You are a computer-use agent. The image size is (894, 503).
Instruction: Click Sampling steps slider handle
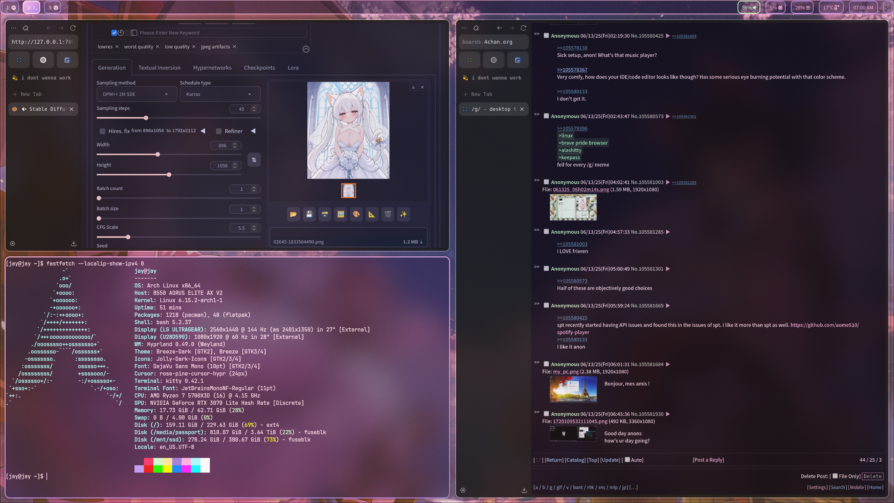click(x=146, y=118)
